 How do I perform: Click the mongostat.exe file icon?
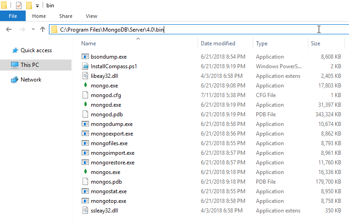coord(85,191)
